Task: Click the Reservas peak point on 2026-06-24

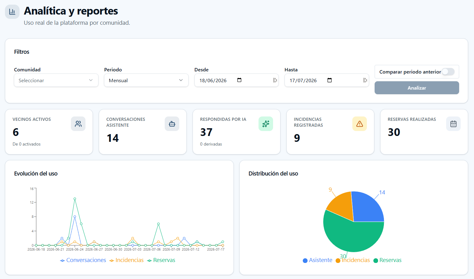Action: click(x=75, y=199)
